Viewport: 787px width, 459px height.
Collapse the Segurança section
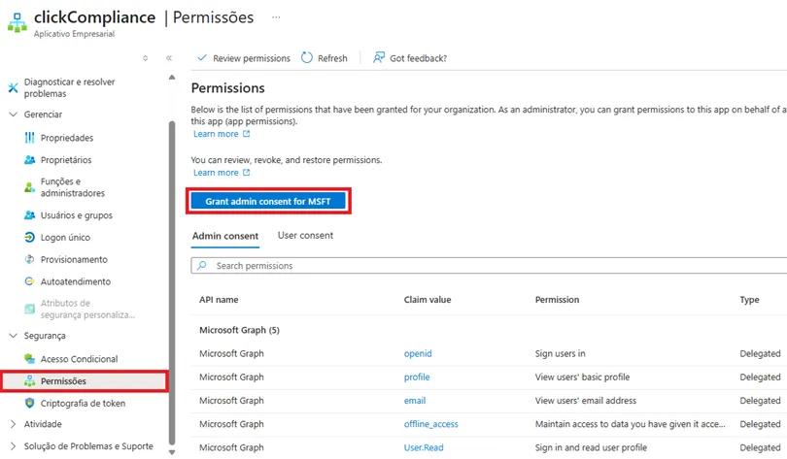coord(13,335)
